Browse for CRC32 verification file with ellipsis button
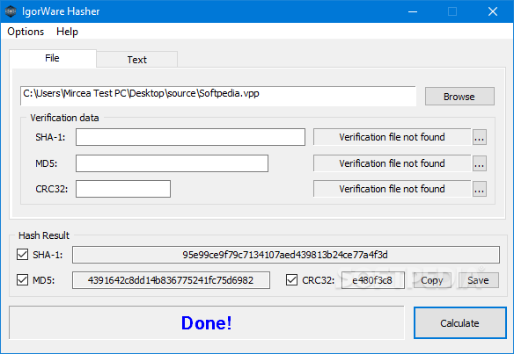The height and width of the screenshot is (354, 514). click(x=480, y=189)
